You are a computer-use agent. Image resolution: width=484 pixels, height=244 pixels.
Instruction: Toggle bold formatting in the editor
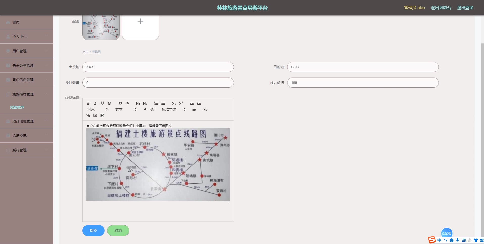pos(88,103)
